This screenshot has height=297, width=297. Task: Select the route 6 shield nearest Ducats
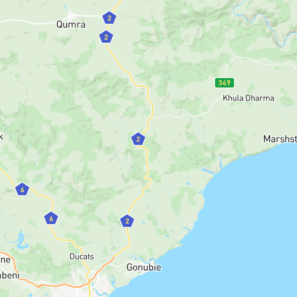[x=51, y=218]
